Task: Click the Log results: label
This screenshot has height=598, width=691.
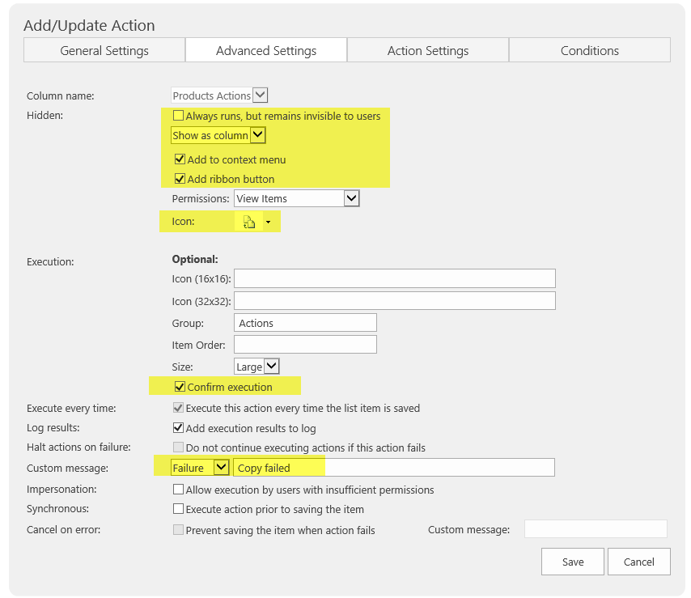Action: point(53,427)
